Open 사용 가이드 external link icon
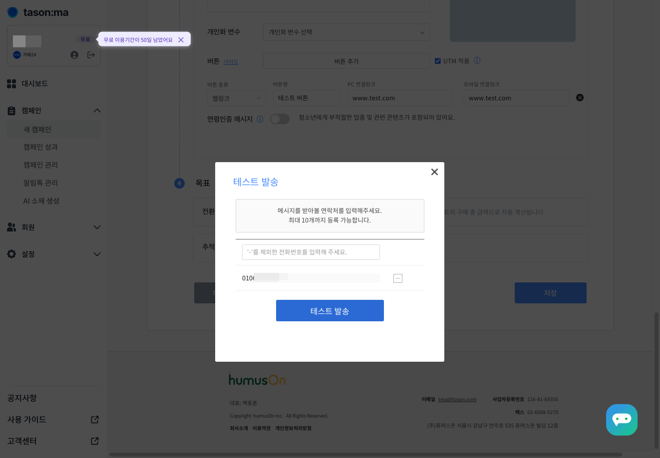 (x=95, y=420)
